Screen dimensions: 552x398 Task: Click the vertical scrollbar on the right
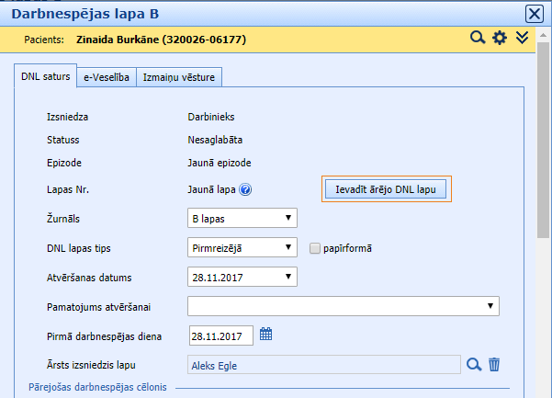coord(544,230)
